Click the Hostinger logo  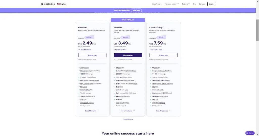coord(48,4)
